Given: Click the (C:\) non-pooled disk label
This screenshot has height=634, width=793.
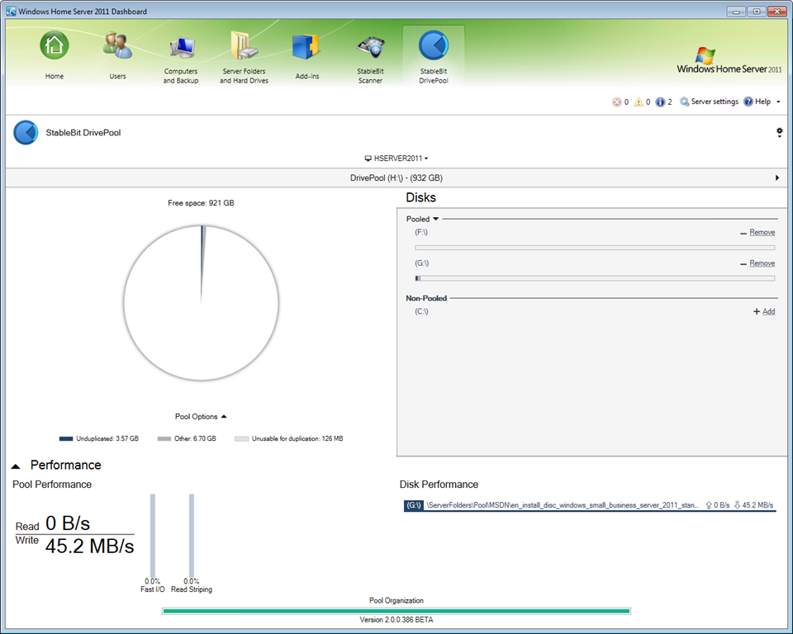Looking at the screenshot, I should tap(422, 311).
